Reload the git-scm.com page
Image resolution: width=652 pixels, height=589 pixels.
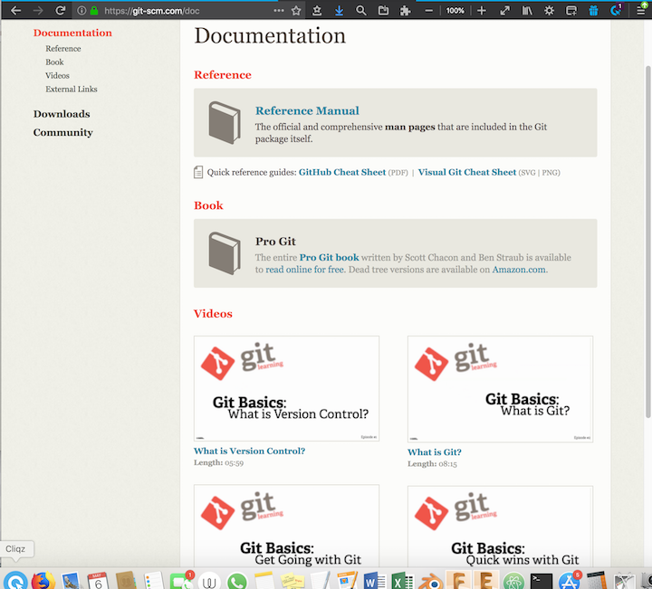[61, 10]
